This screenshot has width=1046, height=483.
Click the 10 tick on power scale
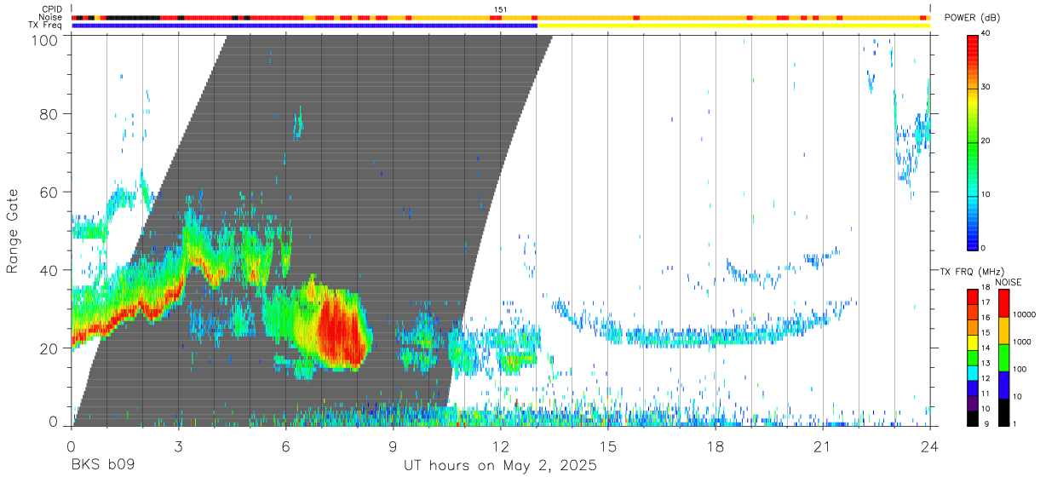tap(986, 194)
